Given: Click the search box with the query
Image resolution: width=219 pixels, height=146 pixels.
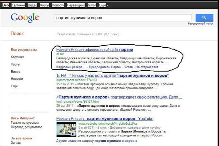Looking at the screenshot, I should [x=123, y=18].
